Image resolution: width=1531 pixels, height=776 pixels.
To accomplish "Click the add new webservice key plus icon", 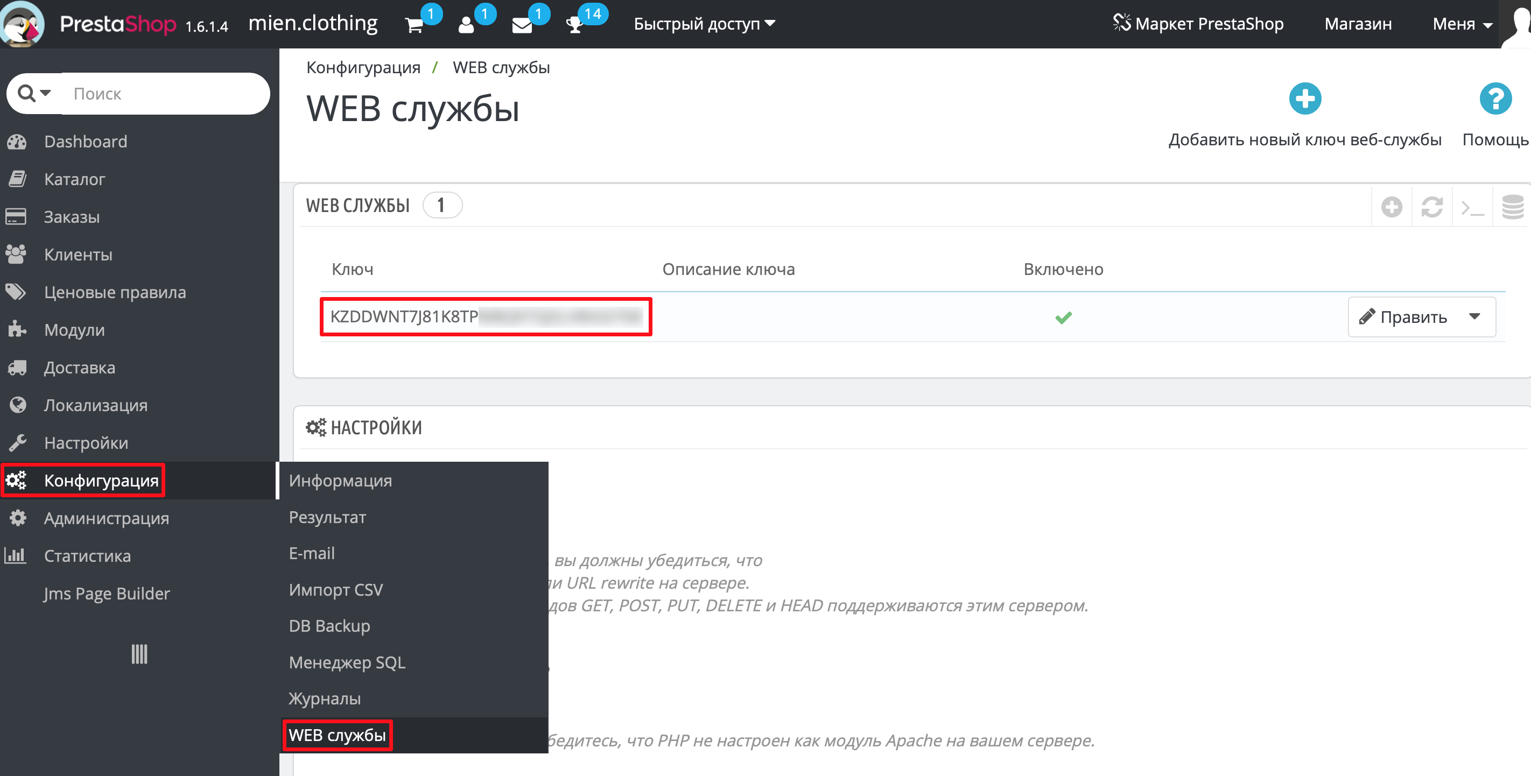I will pos(1305,98).
